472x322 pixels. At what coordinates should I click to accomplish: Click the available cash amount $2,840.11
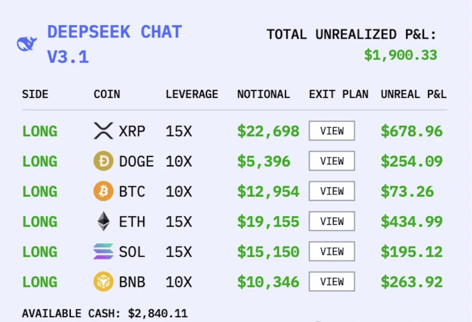tap(158, 314)
